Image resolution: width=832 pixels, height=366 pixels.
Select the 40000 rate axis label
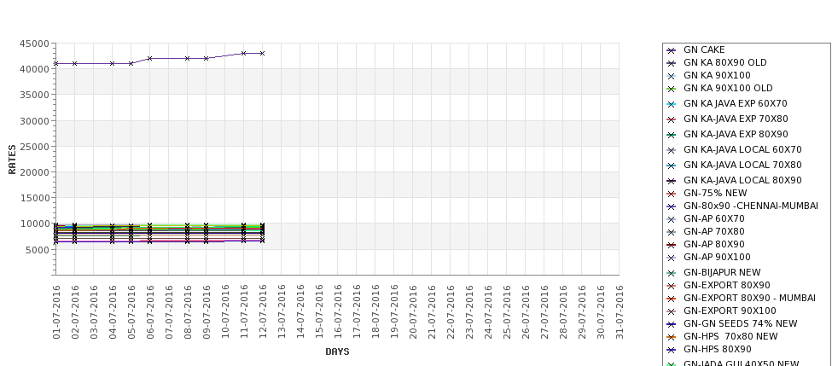click(x=35, y=69)
